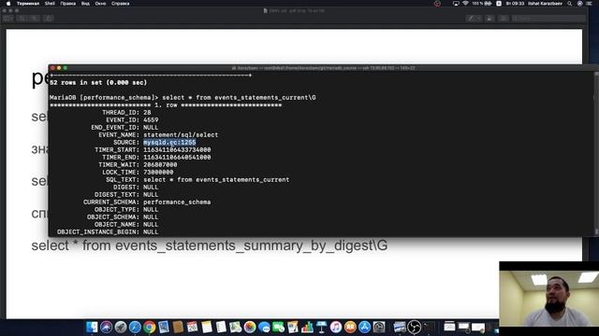Open the Apple menu
The height and width of the screenshot is (336, 599).
tap(8, 4)
